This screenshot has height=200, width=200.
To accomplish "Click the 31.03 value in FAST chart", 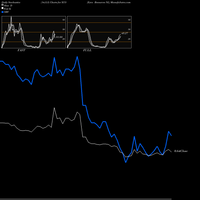I will pos(59,37).
